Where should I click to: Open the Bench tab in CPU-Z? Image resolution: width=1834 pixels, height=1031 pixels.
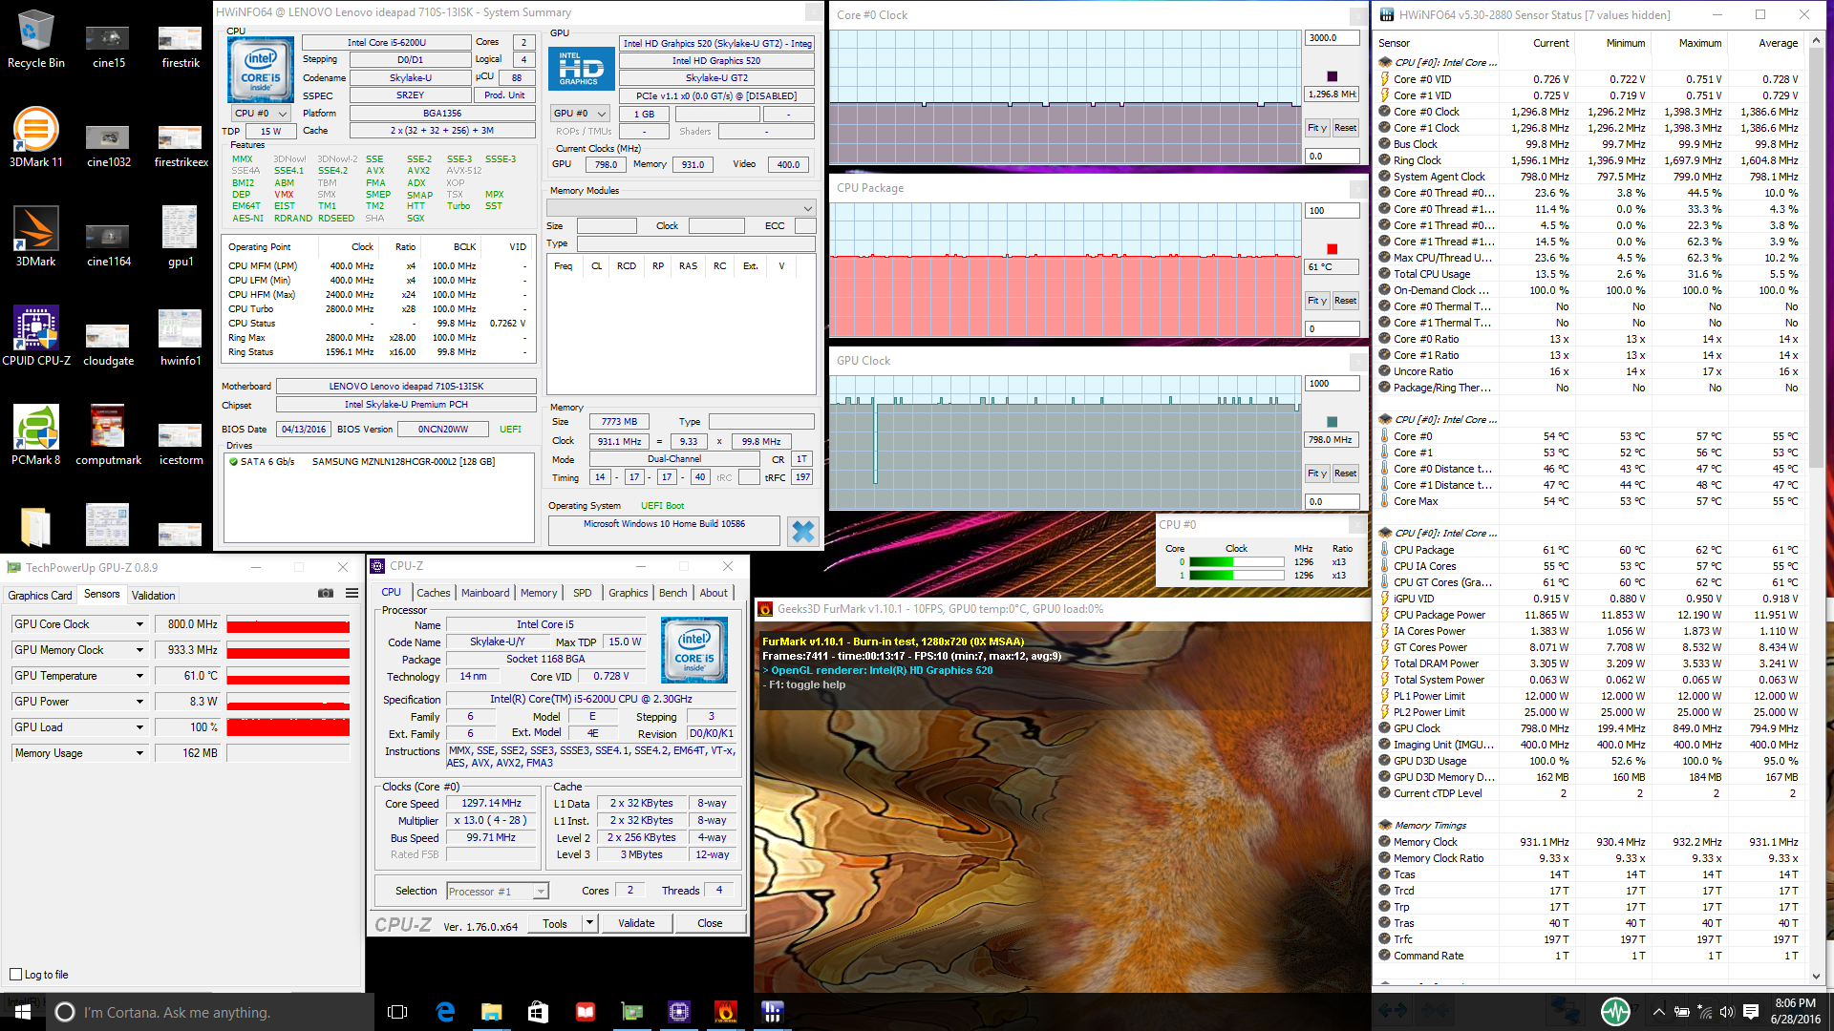click(672, 593)
